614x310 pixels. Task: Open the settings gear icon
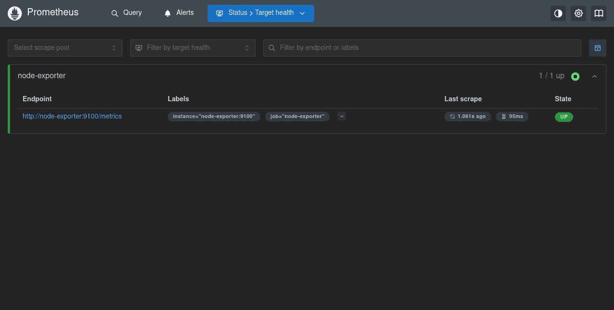(x=578, y=13)
